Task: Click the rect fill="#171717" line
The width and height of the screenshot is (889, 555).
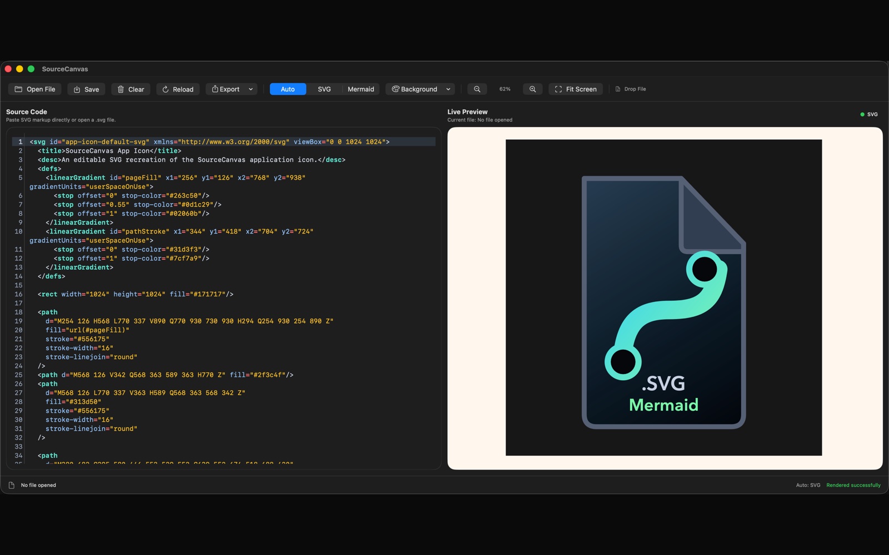Action: pos(136,294)
